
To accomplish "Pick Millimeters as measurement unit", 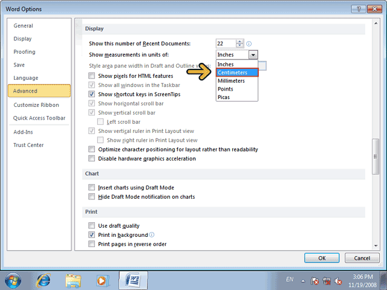I will 237,81.
